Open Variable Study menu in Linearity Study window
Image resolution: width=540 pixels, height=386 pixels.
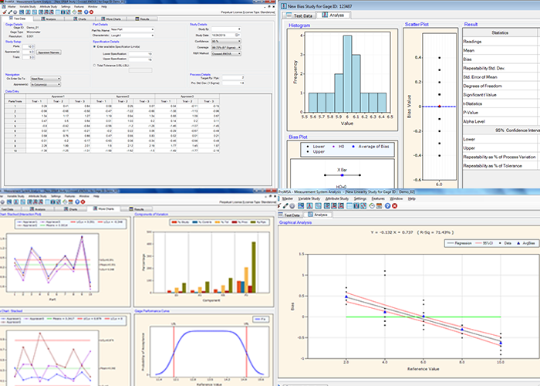[309, 198]
